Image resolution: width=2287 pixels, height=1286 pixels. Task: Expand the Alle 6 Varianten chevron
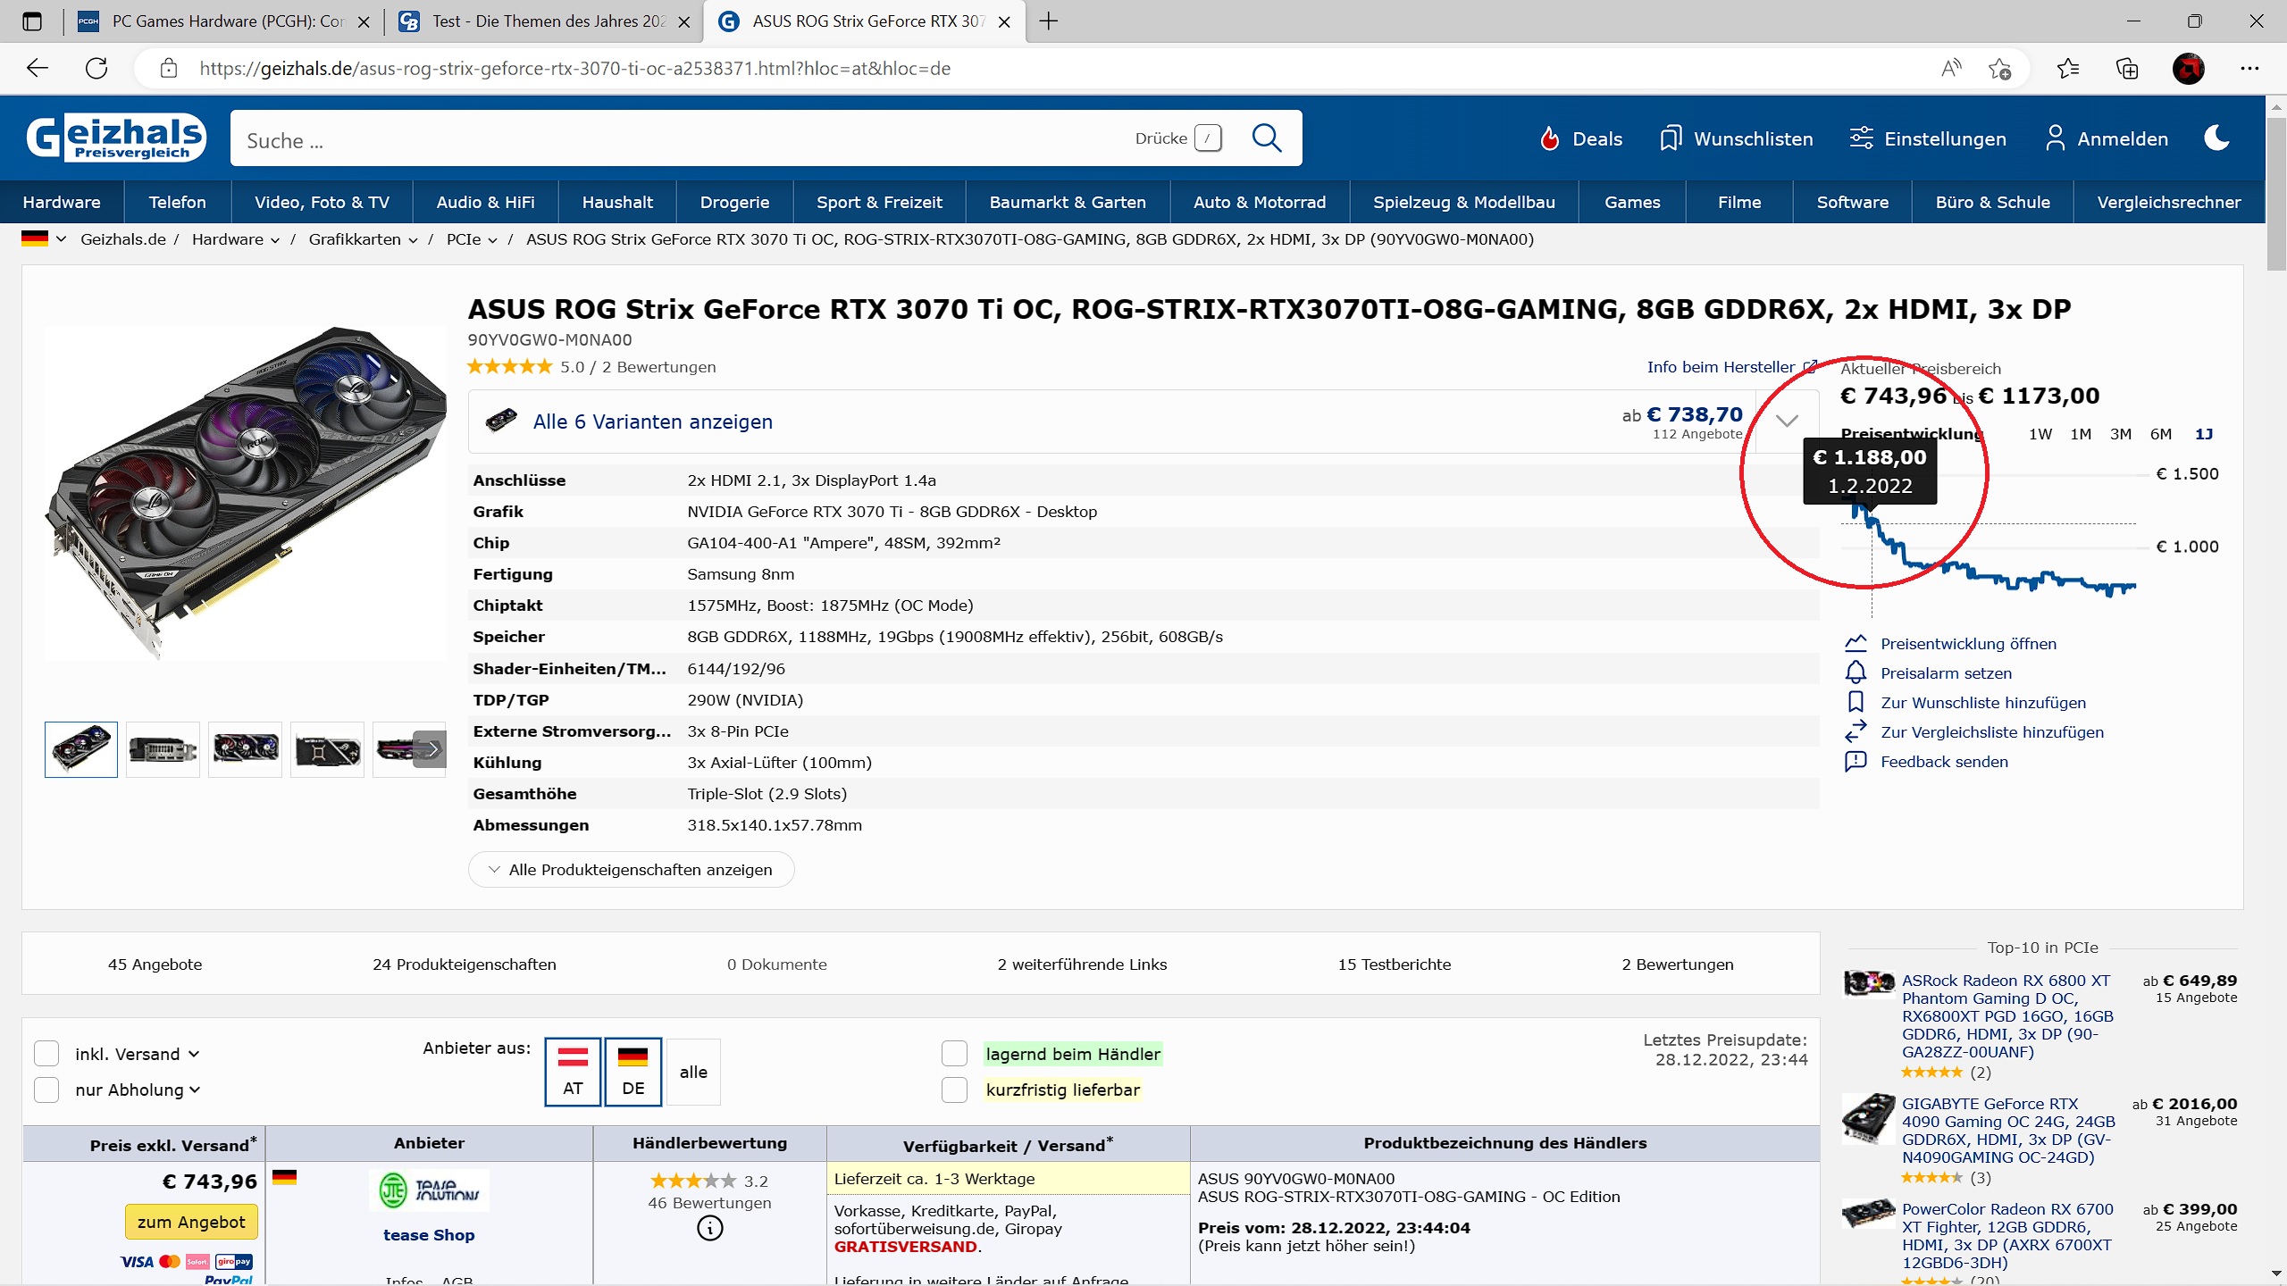[1787, 422]
